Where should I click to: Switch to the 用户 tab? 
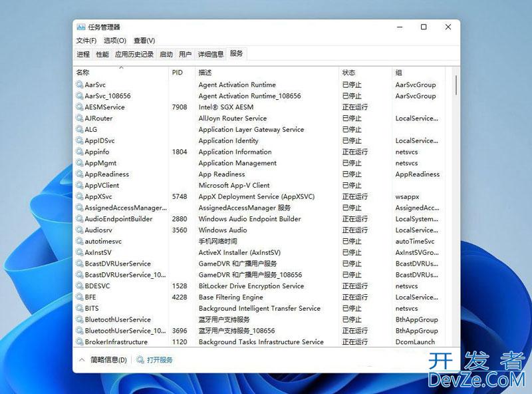coord(186,55)
